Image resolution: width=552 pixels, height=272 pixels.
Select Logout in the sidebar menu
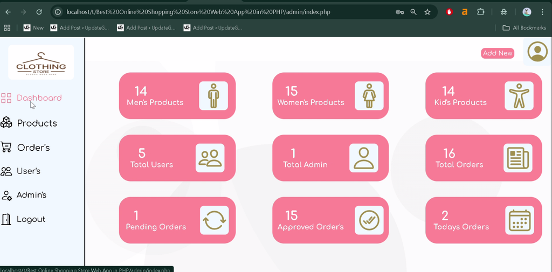point(31,219)
